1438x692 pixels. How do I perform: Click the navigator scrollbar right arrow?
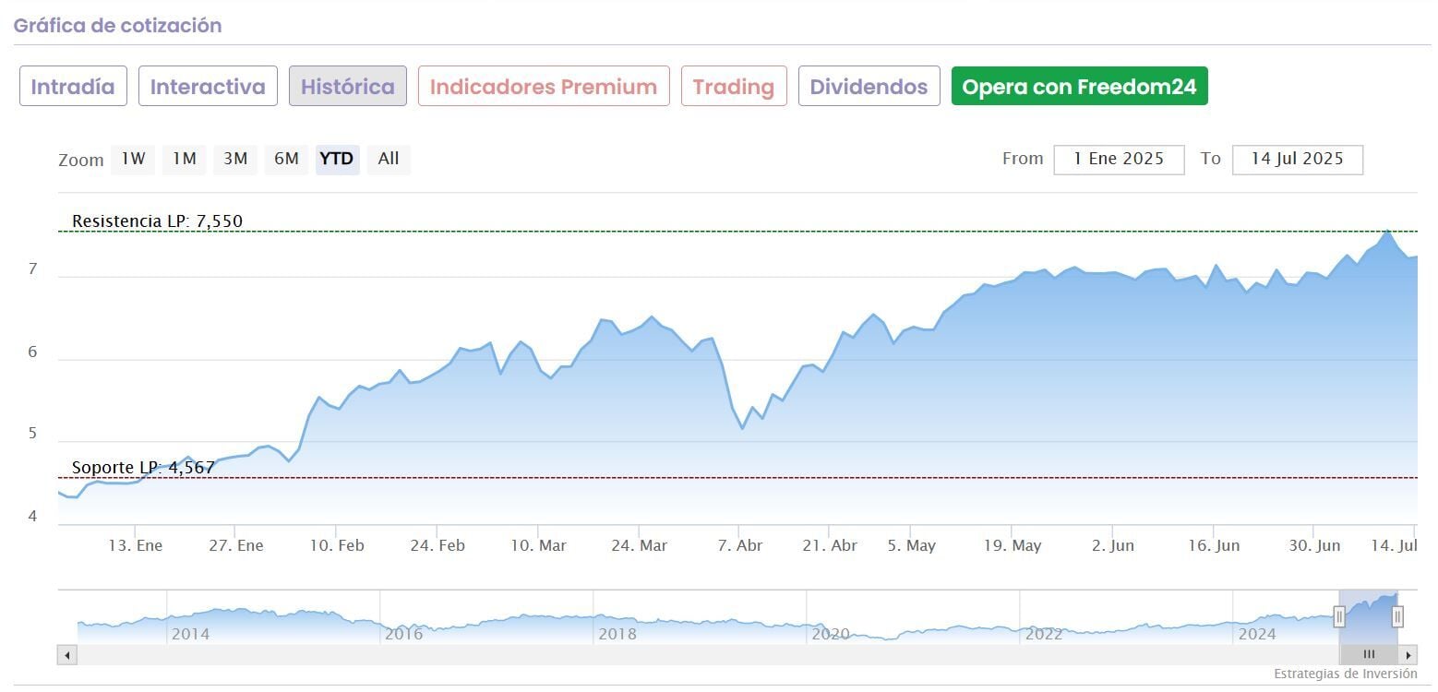(1408, 655)
